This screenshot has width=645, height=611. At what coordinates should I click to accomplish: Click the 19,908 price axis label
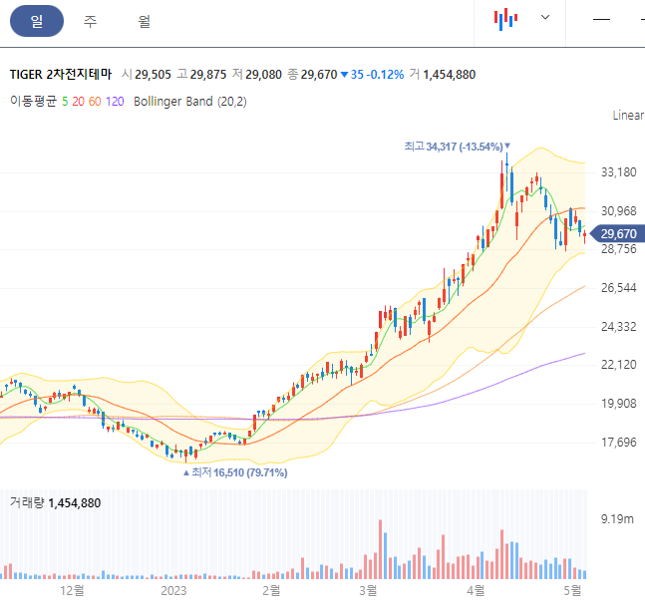click(619, 404)
